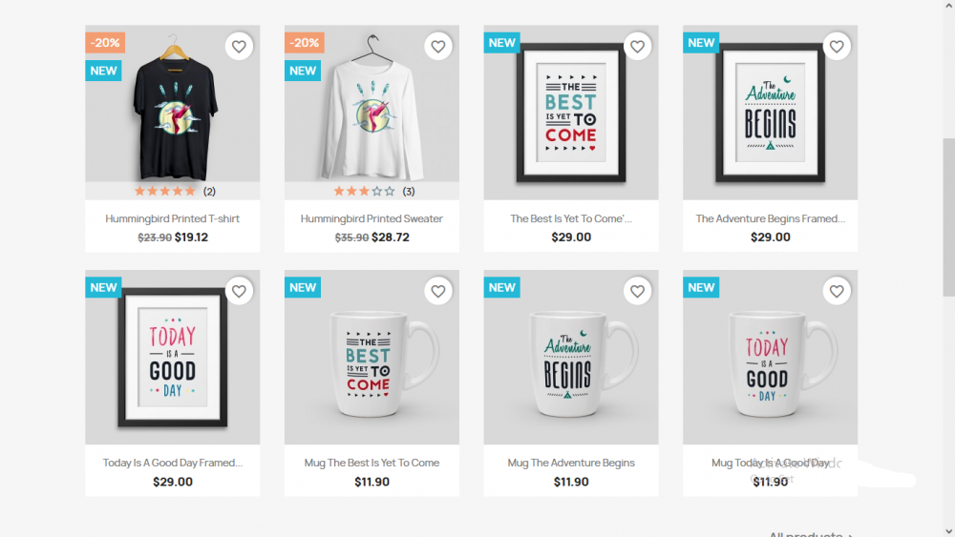Open The Adventure Begins framed poster image
This screenshot has height=537, width=955.
(x=770, y=113)
